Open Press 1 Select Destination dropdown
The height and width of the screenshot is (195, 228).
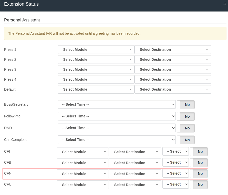coord(173,50)
